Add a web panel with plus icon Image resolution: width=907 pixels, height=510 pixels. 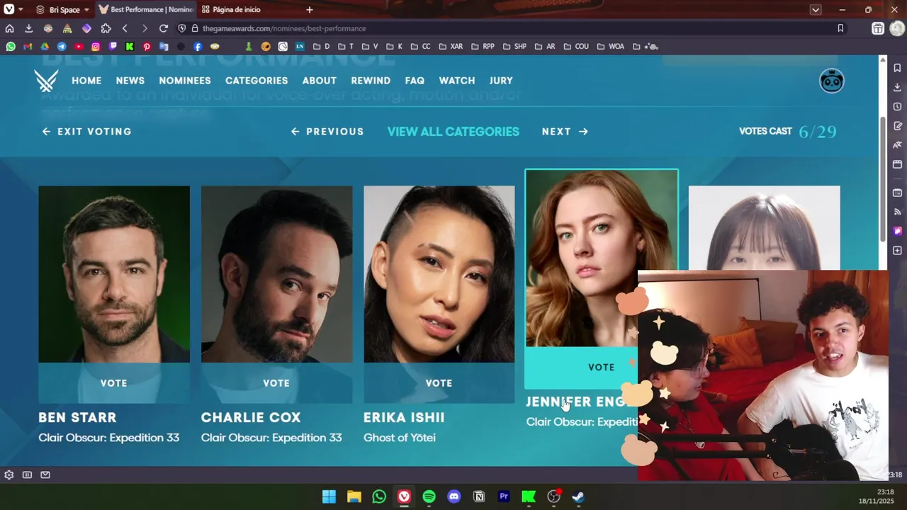(x=897, y=251)
